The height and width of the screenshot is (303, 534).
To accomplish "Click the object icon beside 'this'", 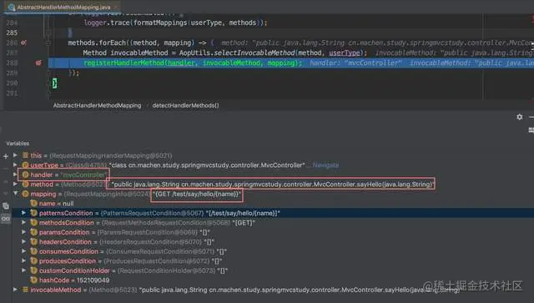I will click(x=25, y=155).
